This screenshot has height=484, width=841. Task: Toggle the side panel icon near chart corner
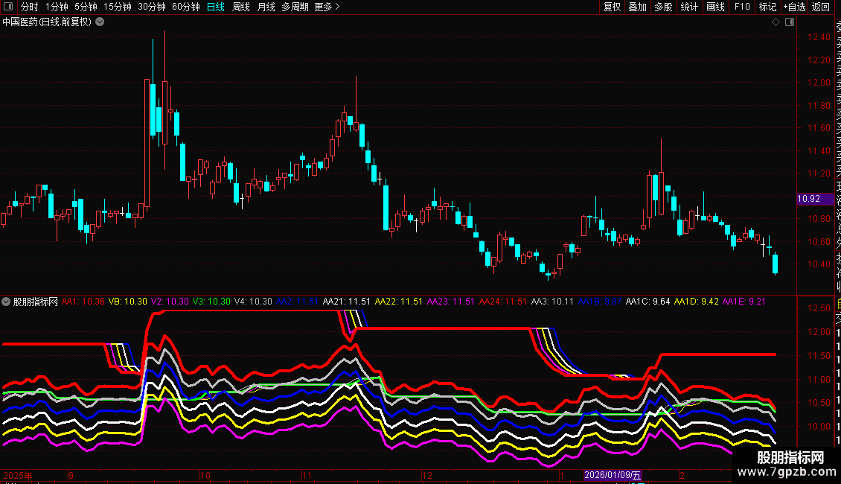pos(790,22)
